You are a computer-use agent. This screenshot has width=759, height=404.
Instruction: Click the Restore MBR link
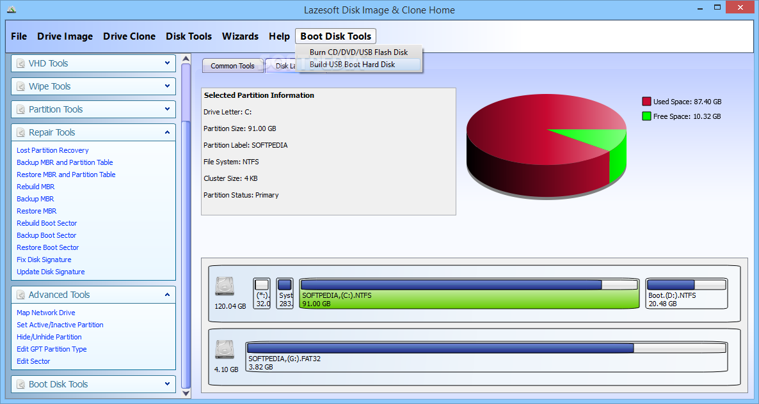36,211
